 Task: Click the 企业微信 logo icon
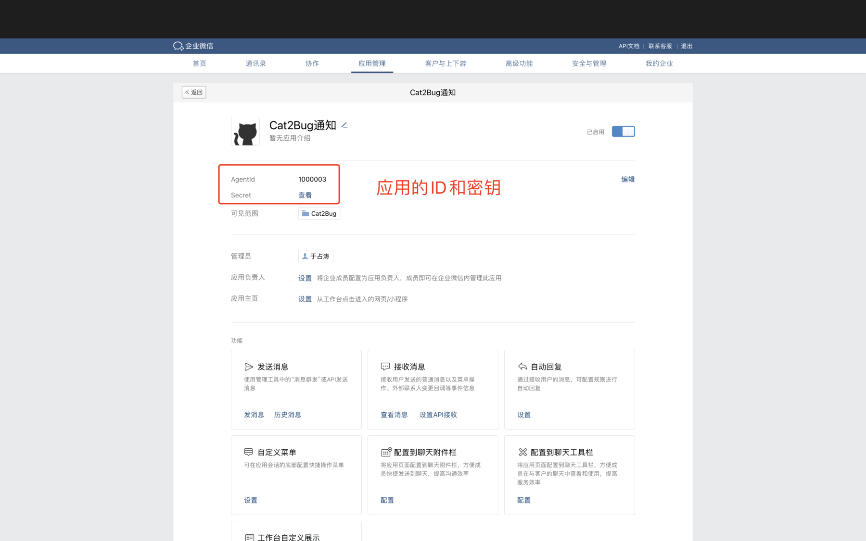(178, 46)
